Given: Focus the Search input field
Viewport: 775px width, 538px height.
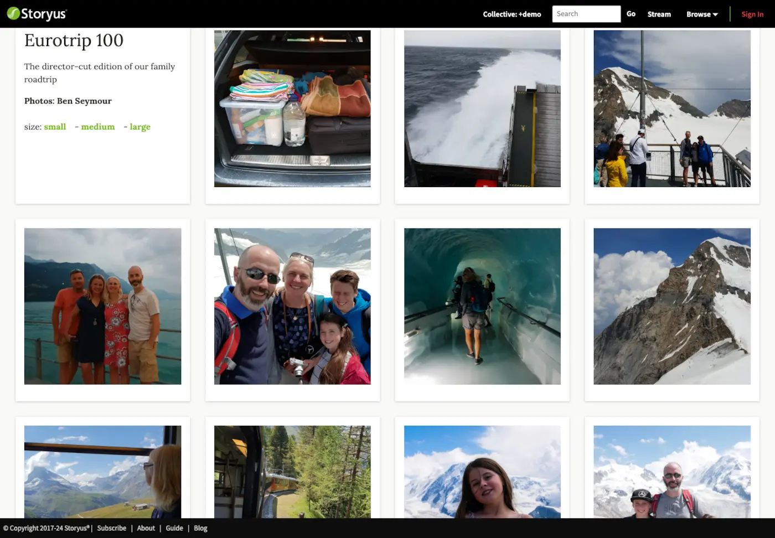Looking at the screenshot, I should (586, 14).
